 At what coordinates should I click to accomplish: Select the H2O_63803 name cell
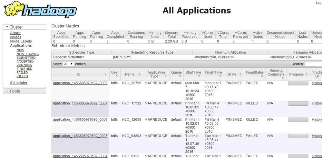132,136
